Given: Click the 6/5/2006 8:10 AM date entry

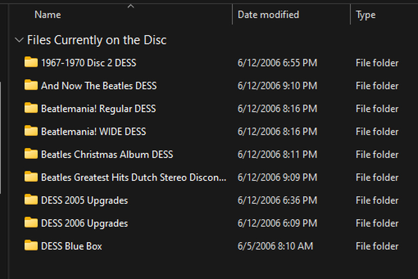Looking at the screenshot, I should (x=275, y=246).
